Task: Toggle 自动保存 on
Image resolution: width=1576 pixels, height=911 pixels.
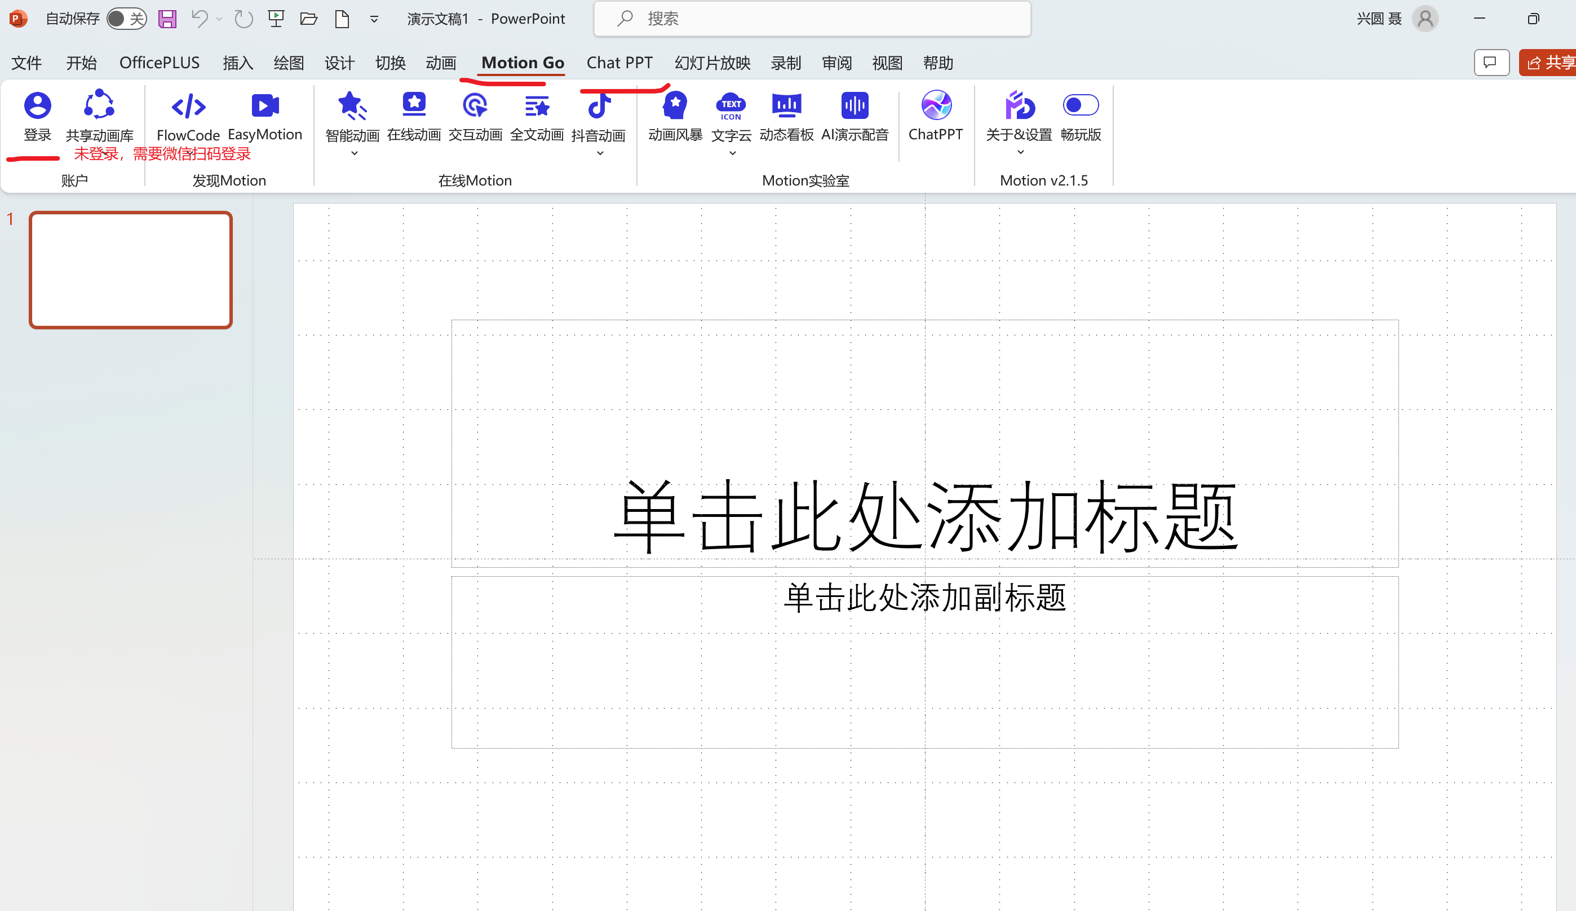Action: (x=126, y=18)
